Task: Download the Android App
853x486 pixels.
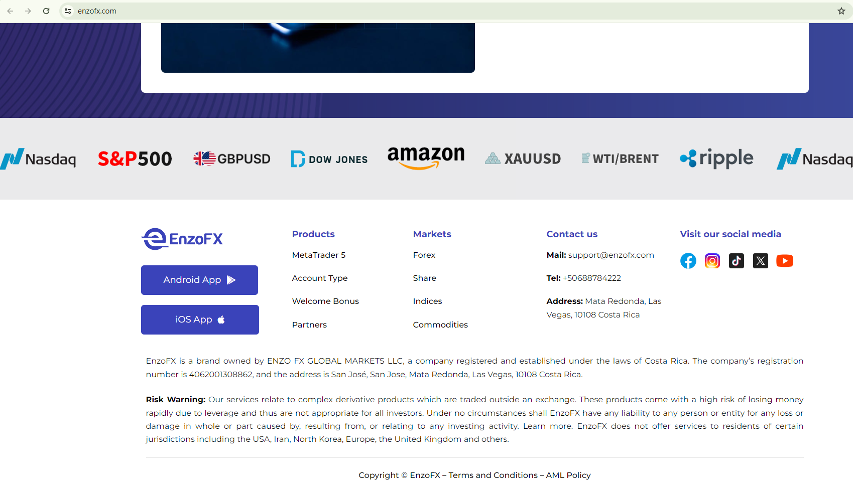Action: tap(199, 280)
